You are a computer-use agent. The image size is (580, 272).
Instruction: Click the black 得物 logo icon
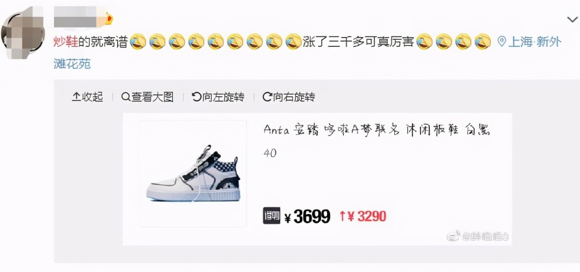[271, 215]
